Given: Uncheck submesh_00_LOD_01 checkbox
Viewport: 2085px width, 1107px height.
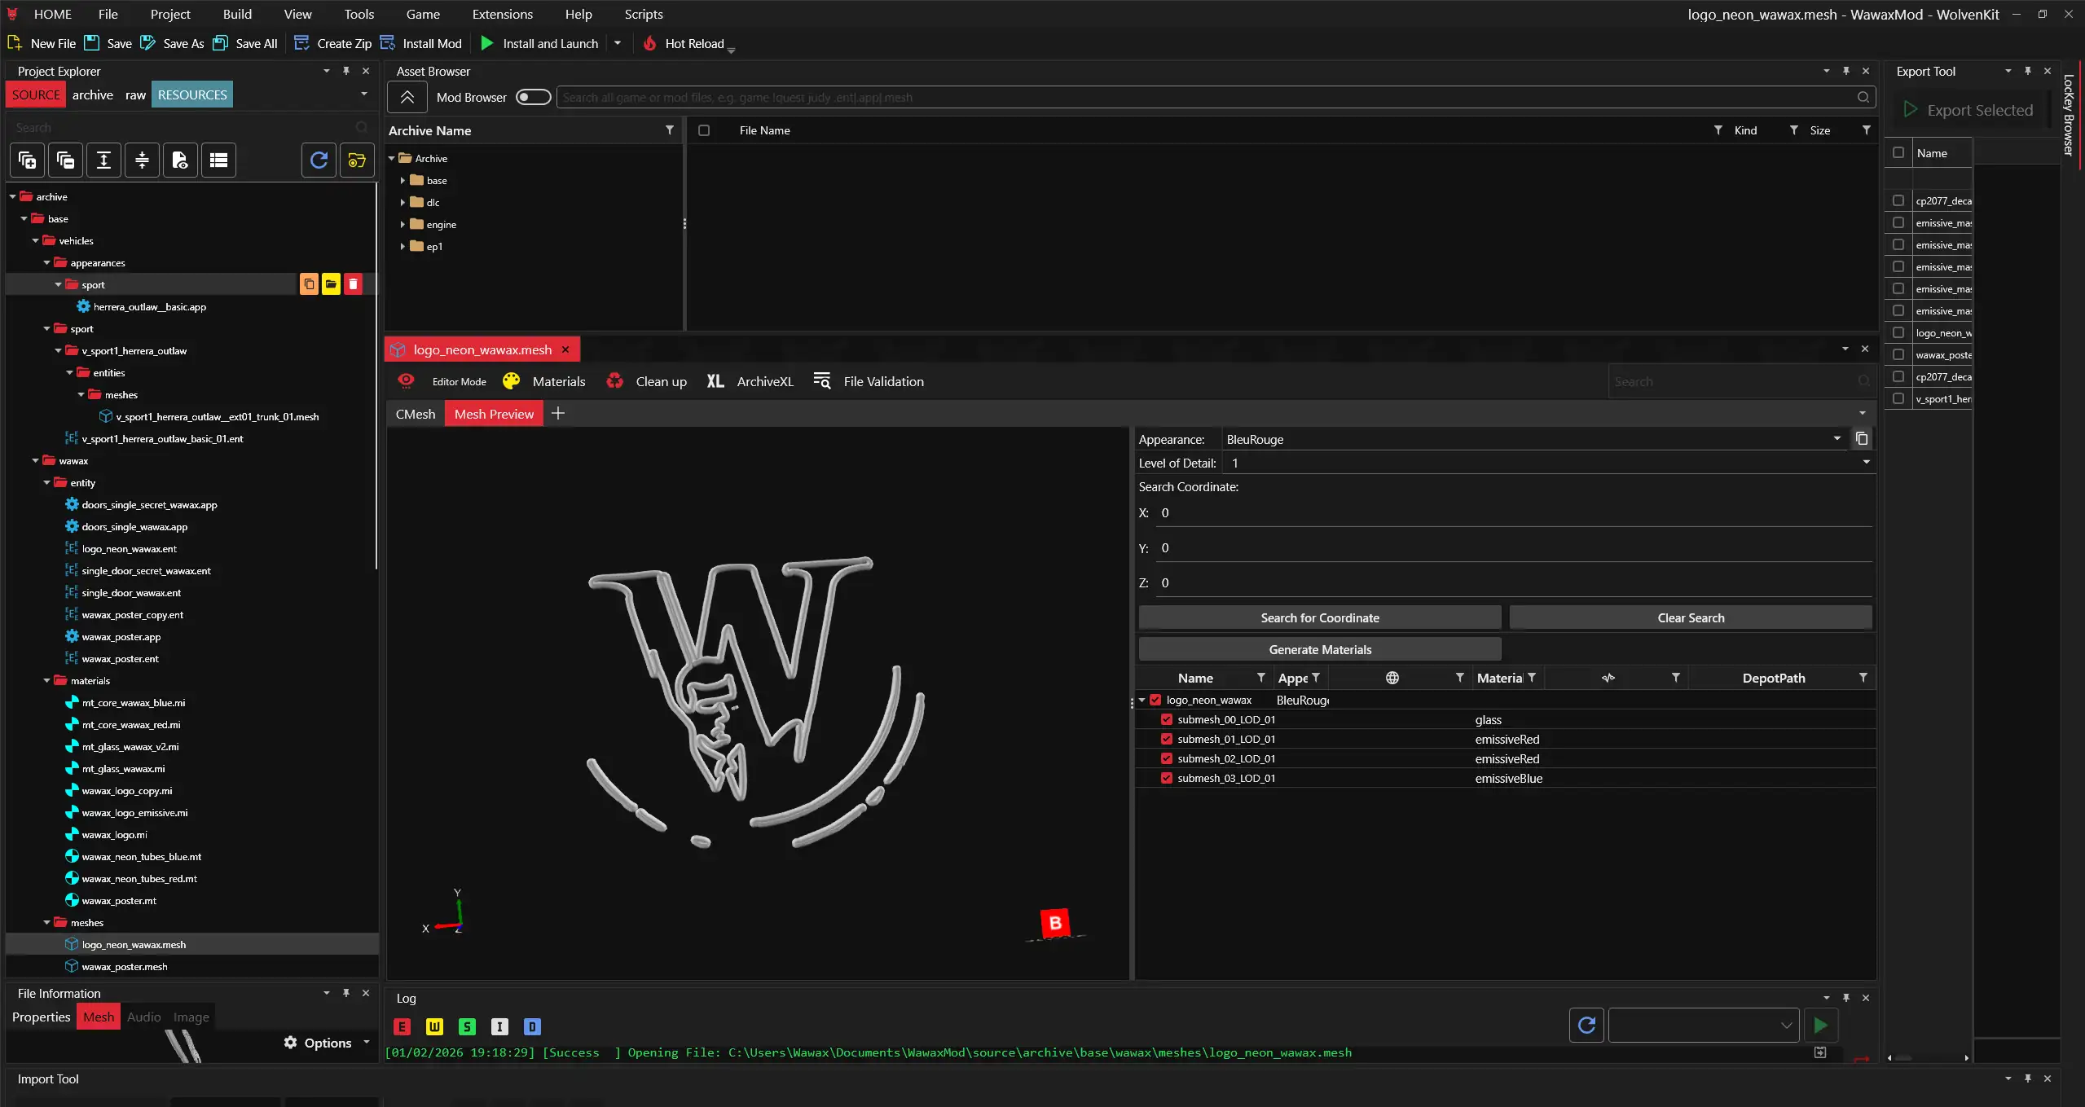Looking at the screenshot, I should coord(1167,719).
